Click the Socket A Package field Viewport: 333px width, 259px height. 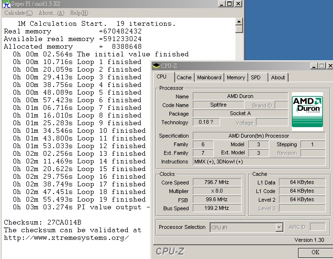(240, 113)
